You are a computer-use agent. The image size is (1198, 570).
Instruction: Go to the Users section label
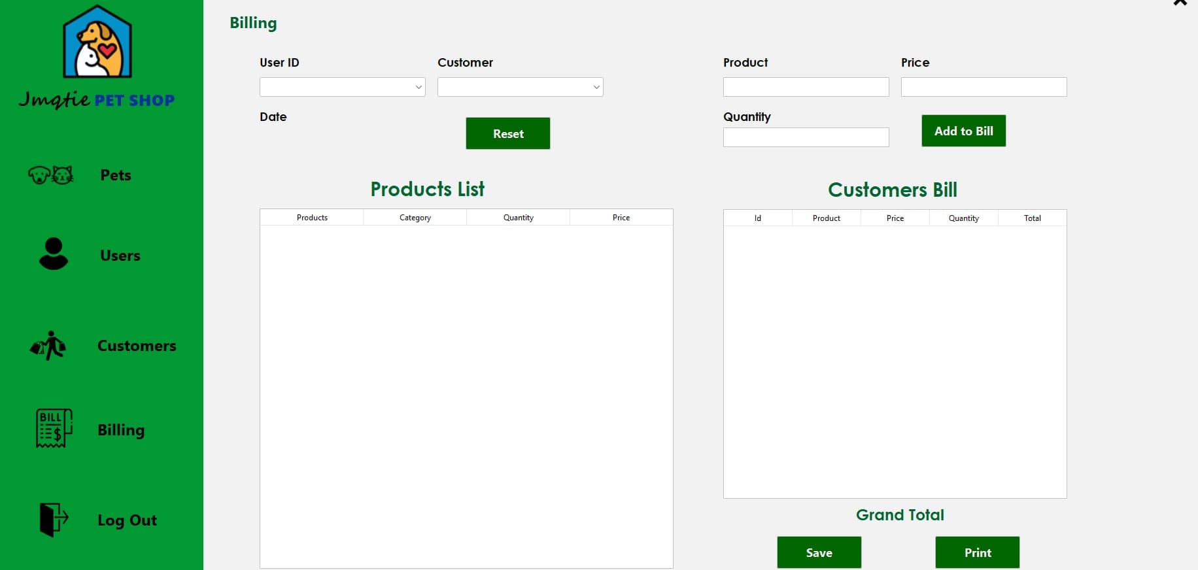pyautogui.click(x=120, y=256)
